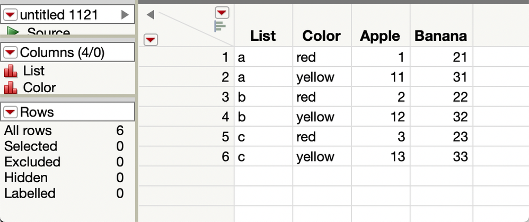Select the List column header
Image resolution: width=529 pixels, height=222 pixels.
(263, 35)
